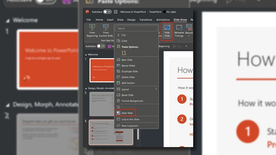Click the Hide Slide ribbon button
The height and width of the screenshot is (155, 276).
point(167,31)
